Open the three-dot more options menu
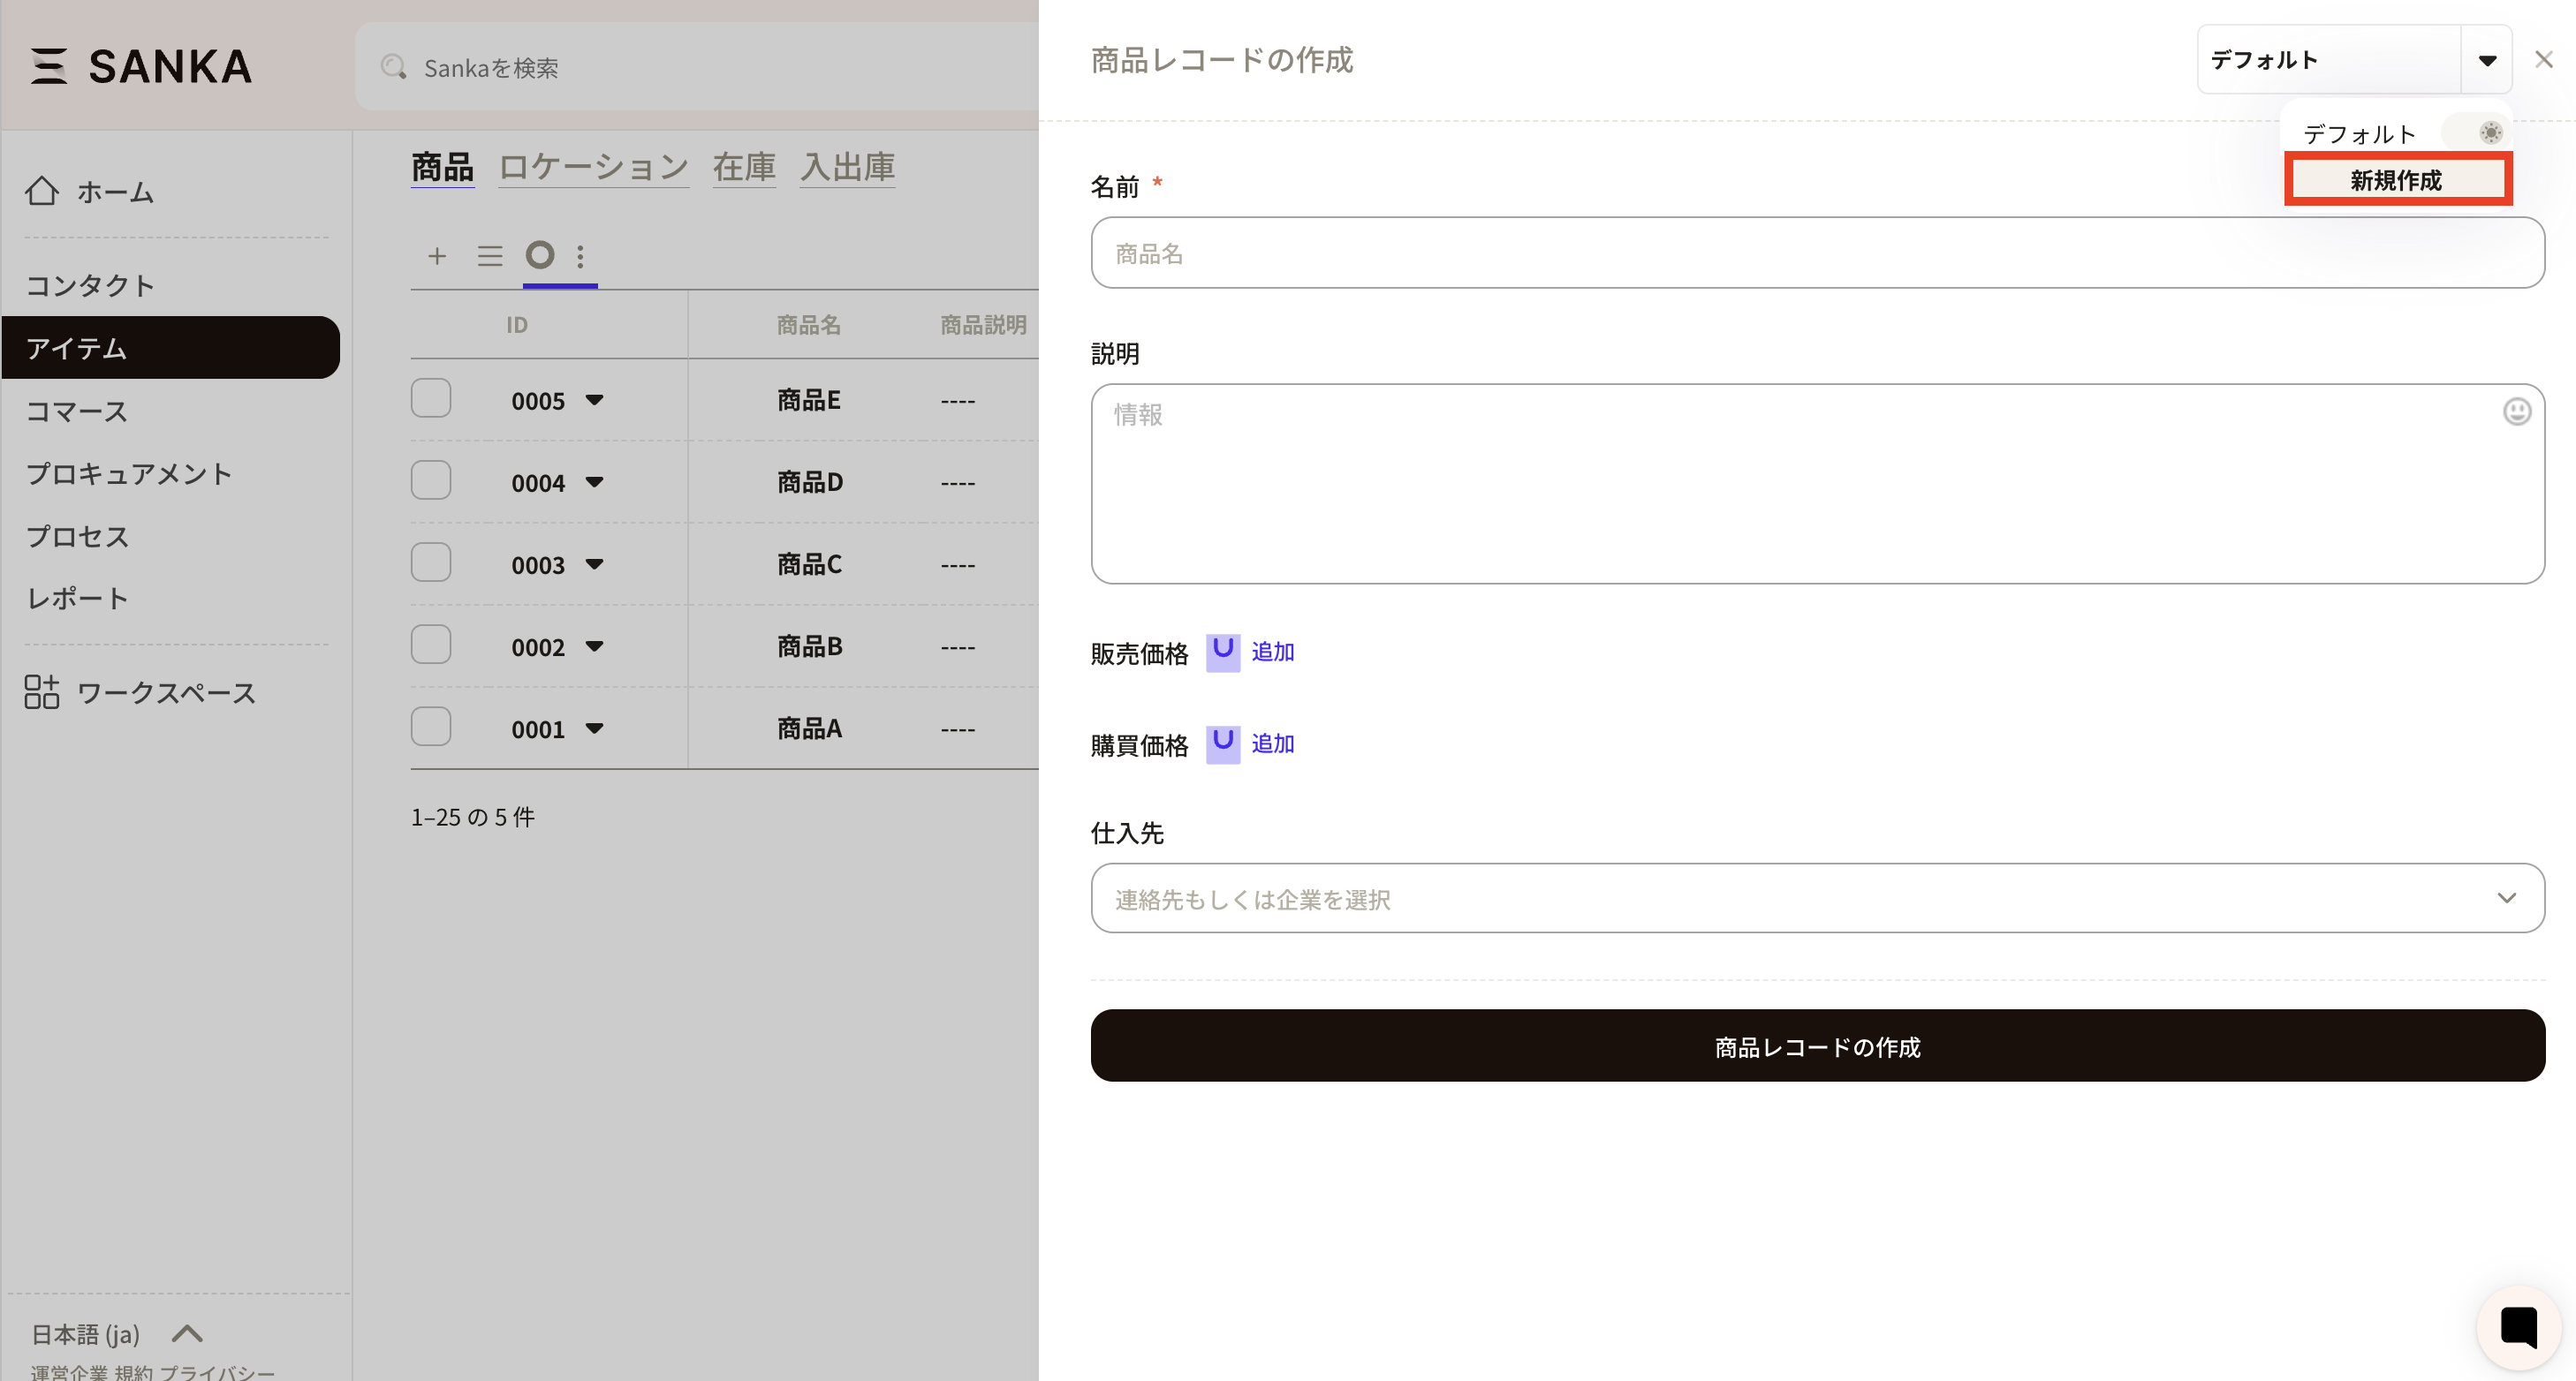 pyautogui.click(x=580, y=256)
